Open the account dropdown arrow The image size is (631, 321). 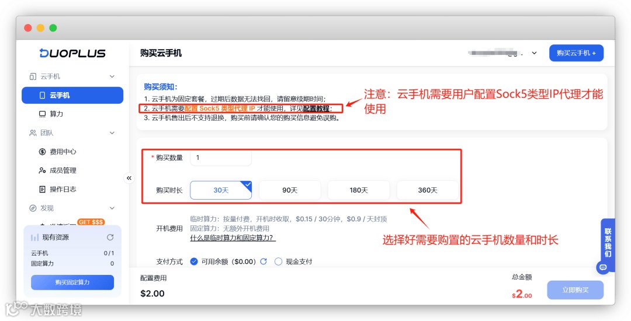535,53
